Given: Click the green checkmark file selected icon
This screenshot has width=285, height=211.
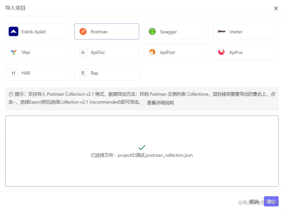Looking at the screenshot, I should (142, 147).
